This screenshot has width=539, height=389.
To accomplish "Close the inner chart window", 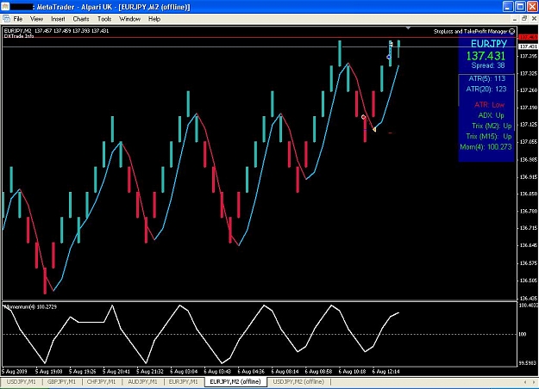I will pos(534,19).
